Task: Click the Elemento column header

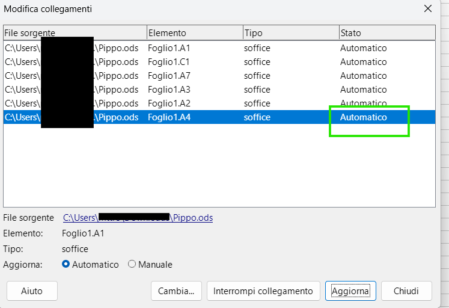Action: pos(194,33)
